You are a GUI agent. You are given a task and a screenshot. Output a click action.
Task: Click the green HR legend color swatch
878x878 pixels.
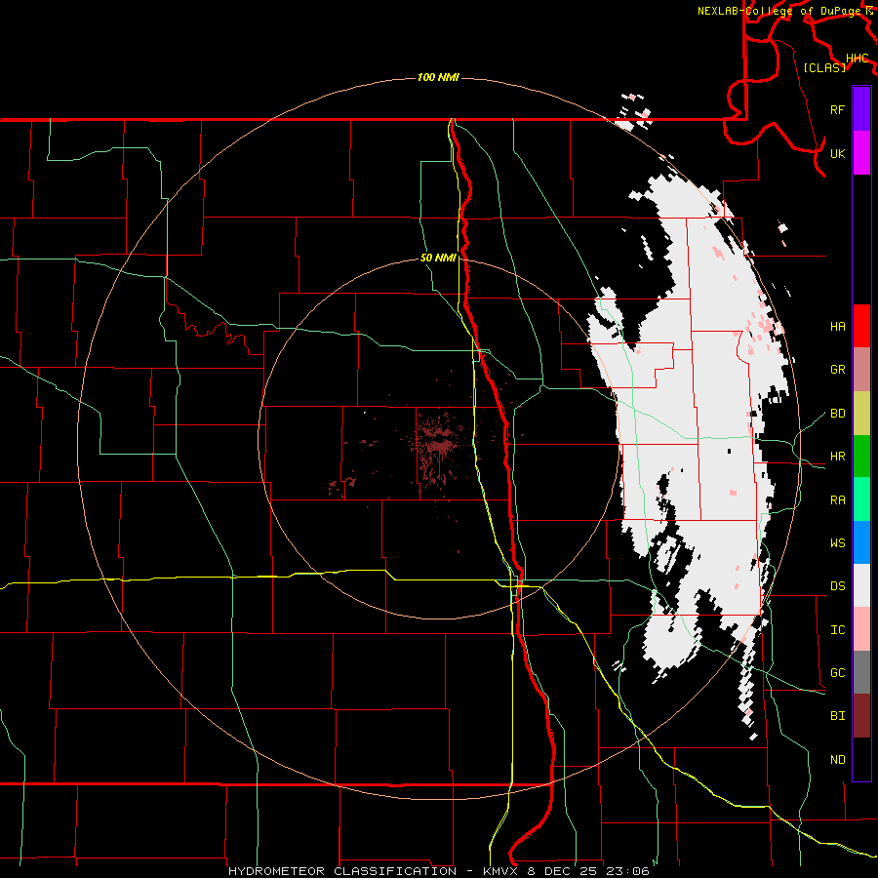pyautogui.click(x=861, y=456)
